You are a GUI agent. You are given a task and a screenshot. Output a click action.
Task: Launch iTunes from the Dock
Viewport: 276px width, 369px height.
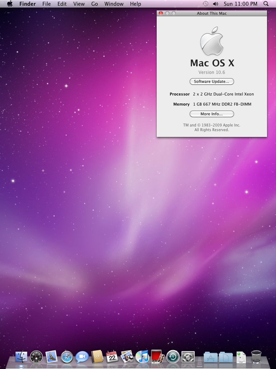(x=142, y=357)
